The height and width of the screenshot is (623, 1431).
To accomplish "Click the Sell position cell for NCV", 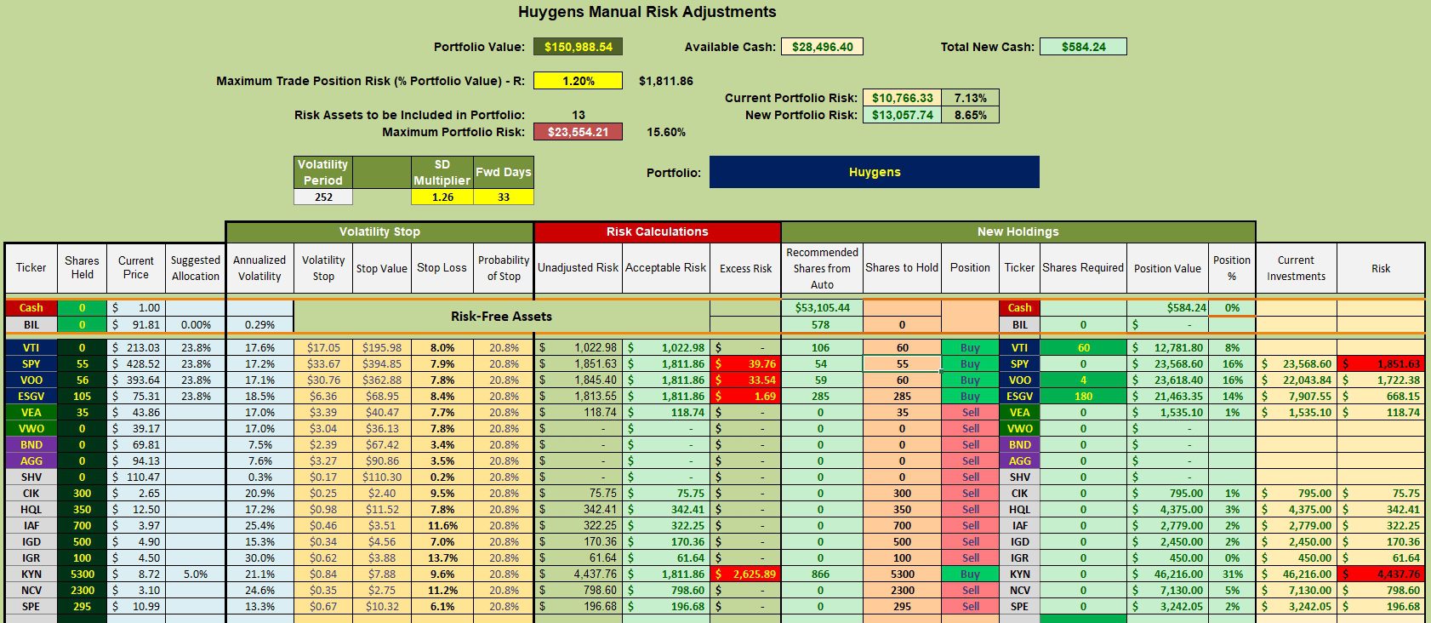I will point(970,590).
